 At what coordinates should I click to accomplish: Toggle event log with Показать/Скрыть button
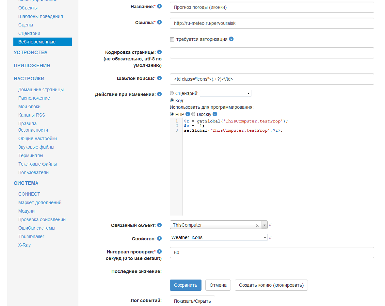[x=192, y=301]
